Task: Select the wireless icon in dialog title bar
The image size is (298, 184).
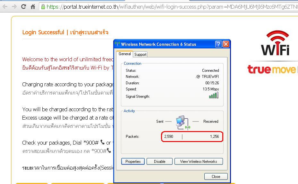Action: pos(117,44)
